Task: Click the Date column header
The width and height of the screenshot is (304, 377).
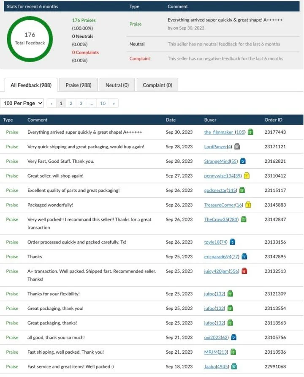Action: (171, 120)
